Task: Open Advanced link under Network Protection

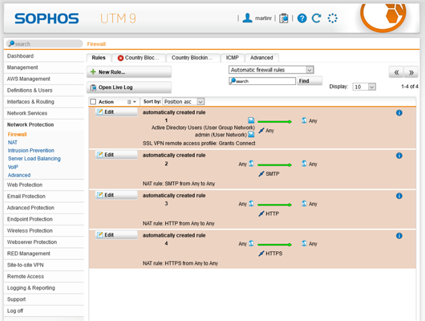Action: [19, 175]
